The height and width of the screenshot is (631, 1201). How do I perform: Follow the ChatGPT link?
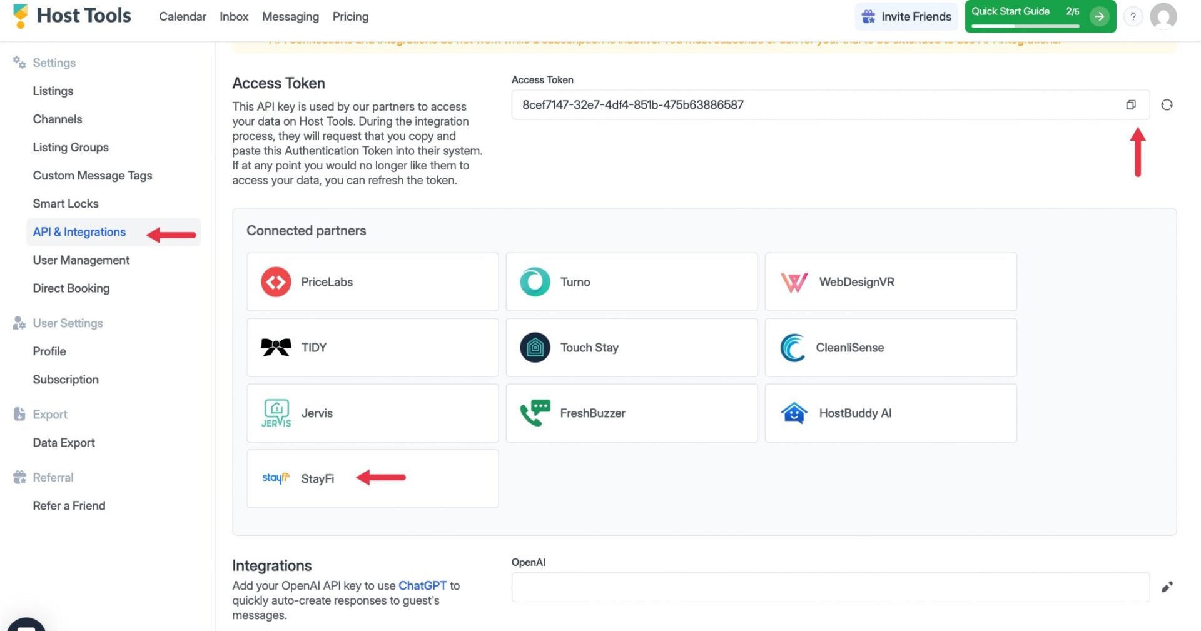point(422,586)
